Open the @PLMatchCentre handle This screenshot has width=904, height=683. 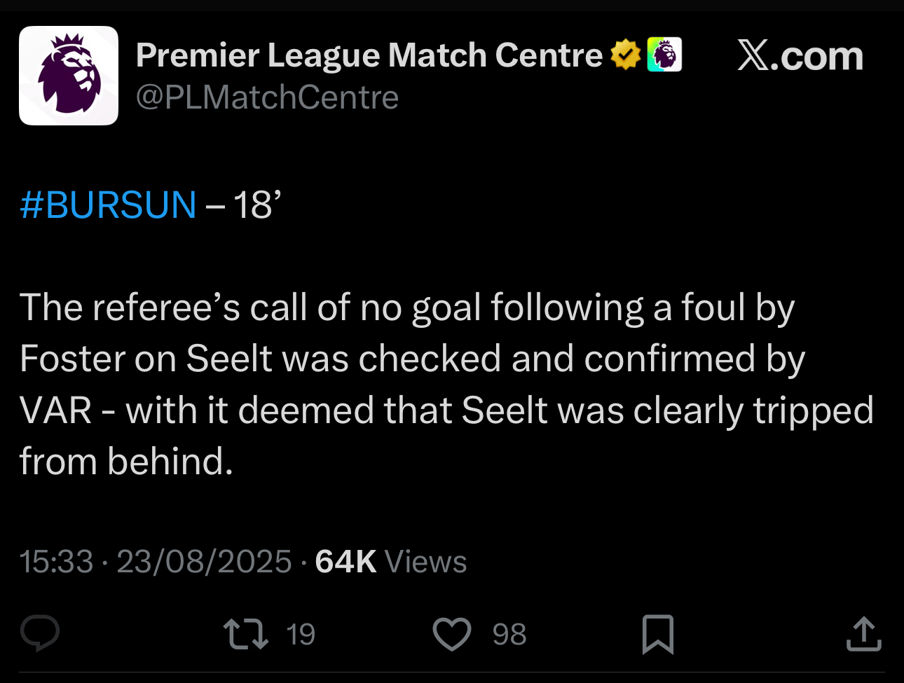(x=267, y=97)
